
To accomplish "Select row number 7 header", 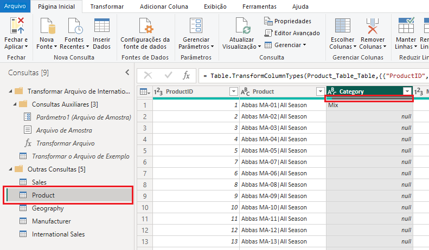I will point(145,173).
